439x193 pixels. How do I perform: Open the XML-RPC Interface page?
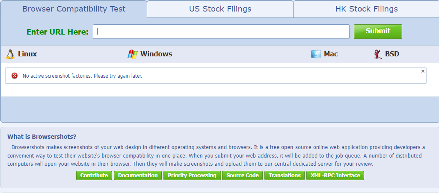tap(335, 175)
